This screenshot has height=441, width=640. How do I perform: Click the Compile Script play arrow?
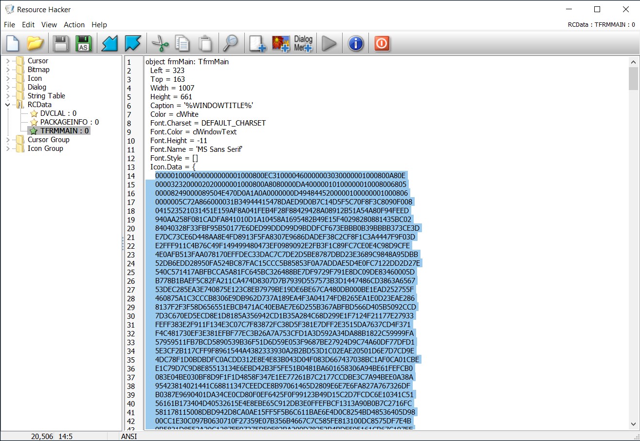click(329, 43)
